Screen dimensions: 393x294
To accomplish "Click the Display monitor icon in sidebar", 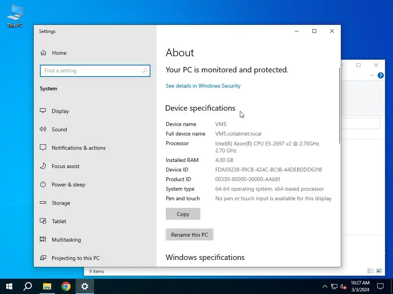I will coord(43,111).
